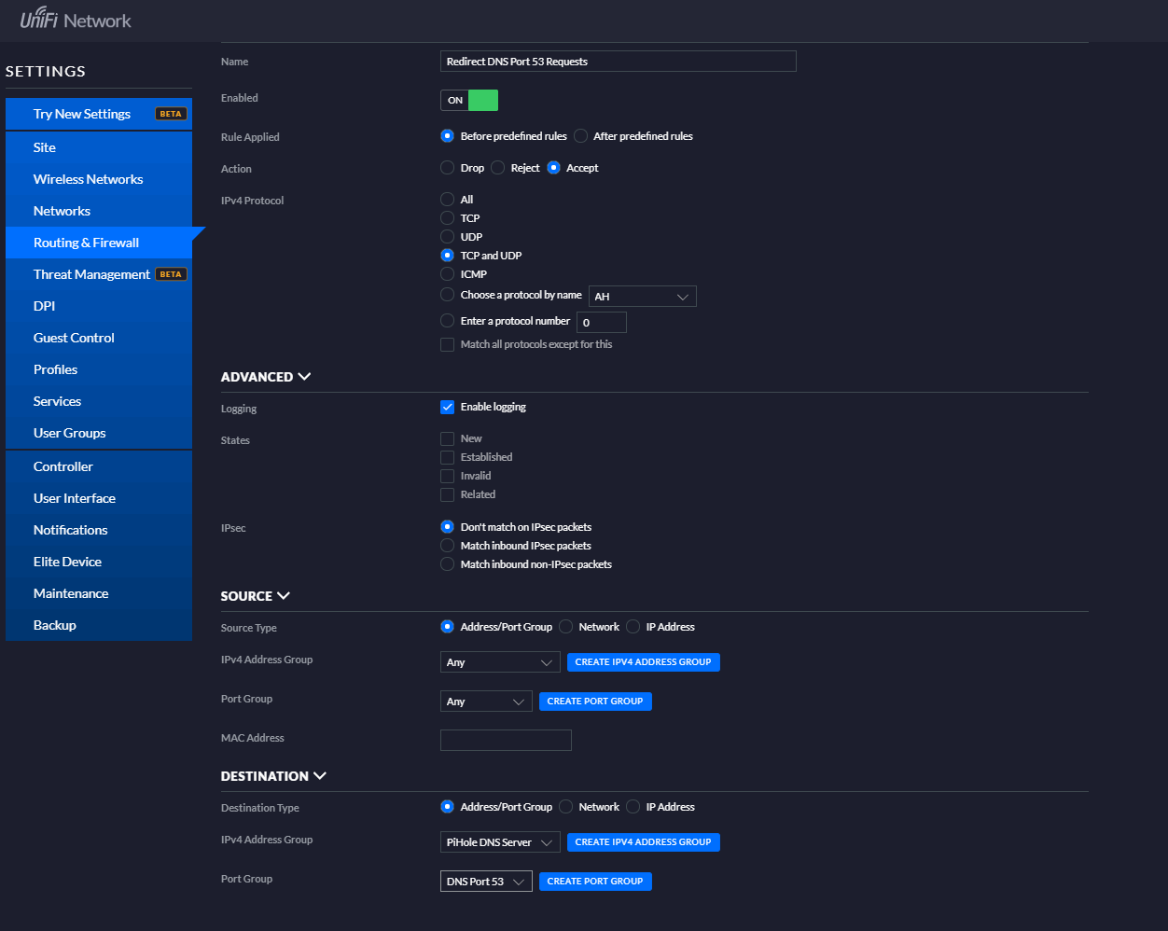
Task: Open the Maintenance settings page
Action: tap(71, 593)
